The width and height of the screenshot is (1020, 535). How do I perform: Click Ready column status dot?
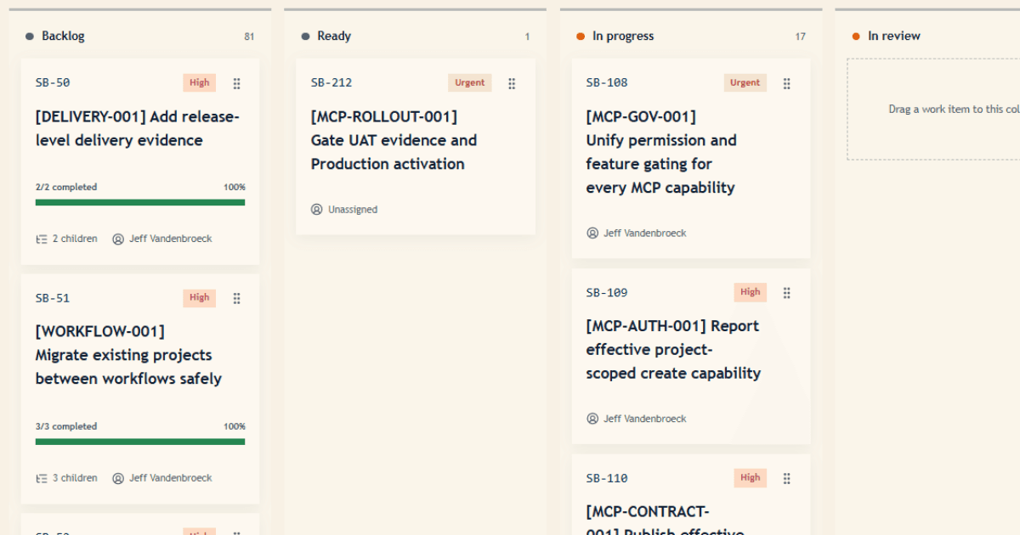point(305,37)
